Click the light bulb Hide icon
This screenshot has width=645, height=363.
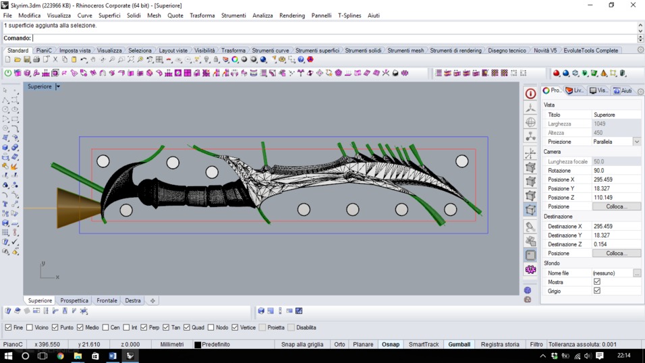coord(206,59)
